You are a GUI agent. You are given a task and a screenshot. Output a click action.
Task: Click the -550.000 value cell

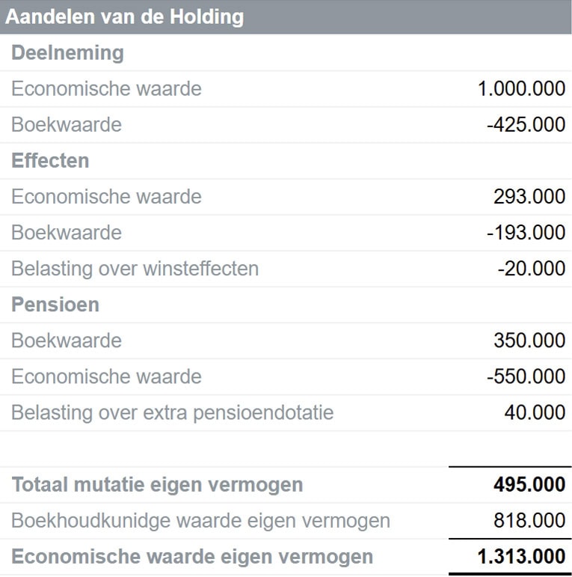pos(526,376)
